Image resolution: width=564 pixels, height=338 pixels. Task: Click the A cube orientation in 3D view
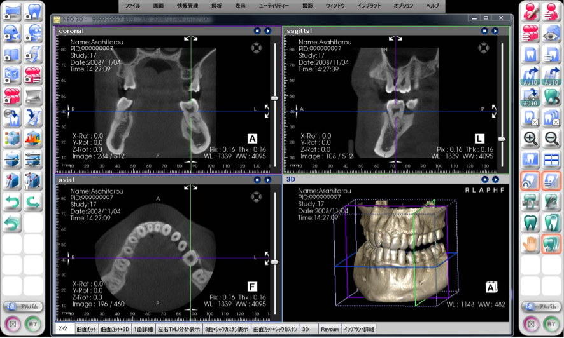point(491,287)
